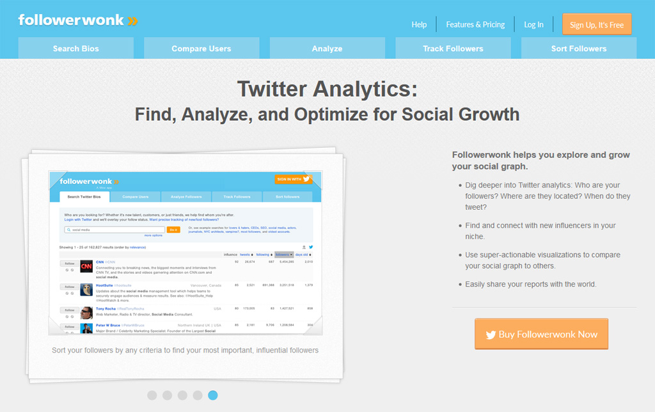Expand the more options panel under the search box

pyautogui.click(x=153, y=235)
